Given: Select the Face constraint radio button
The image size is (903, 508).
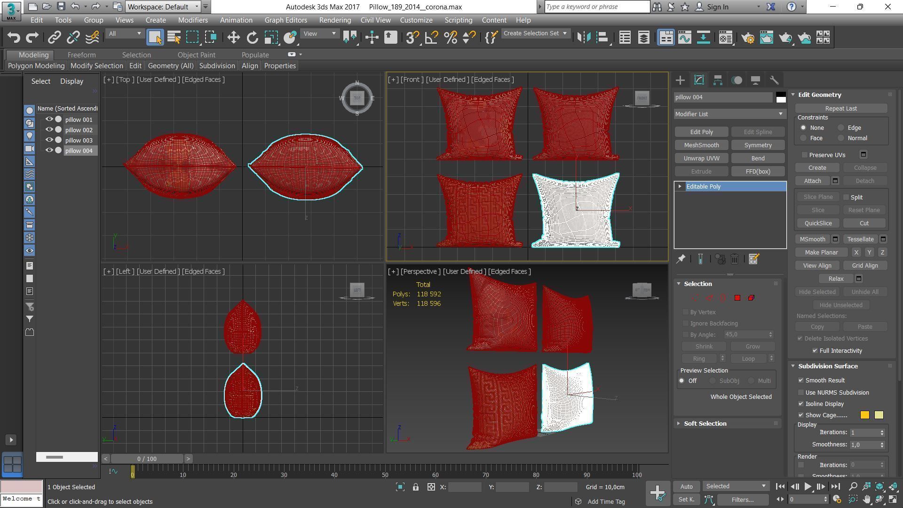Looking at the screenshot, I should [803, 138].
